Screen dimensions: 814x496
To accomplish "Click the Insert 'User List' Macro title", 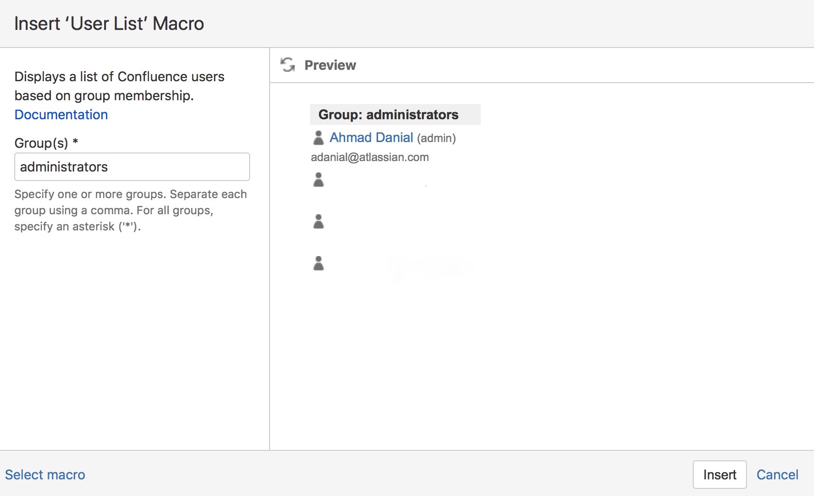I will point(109,23).
